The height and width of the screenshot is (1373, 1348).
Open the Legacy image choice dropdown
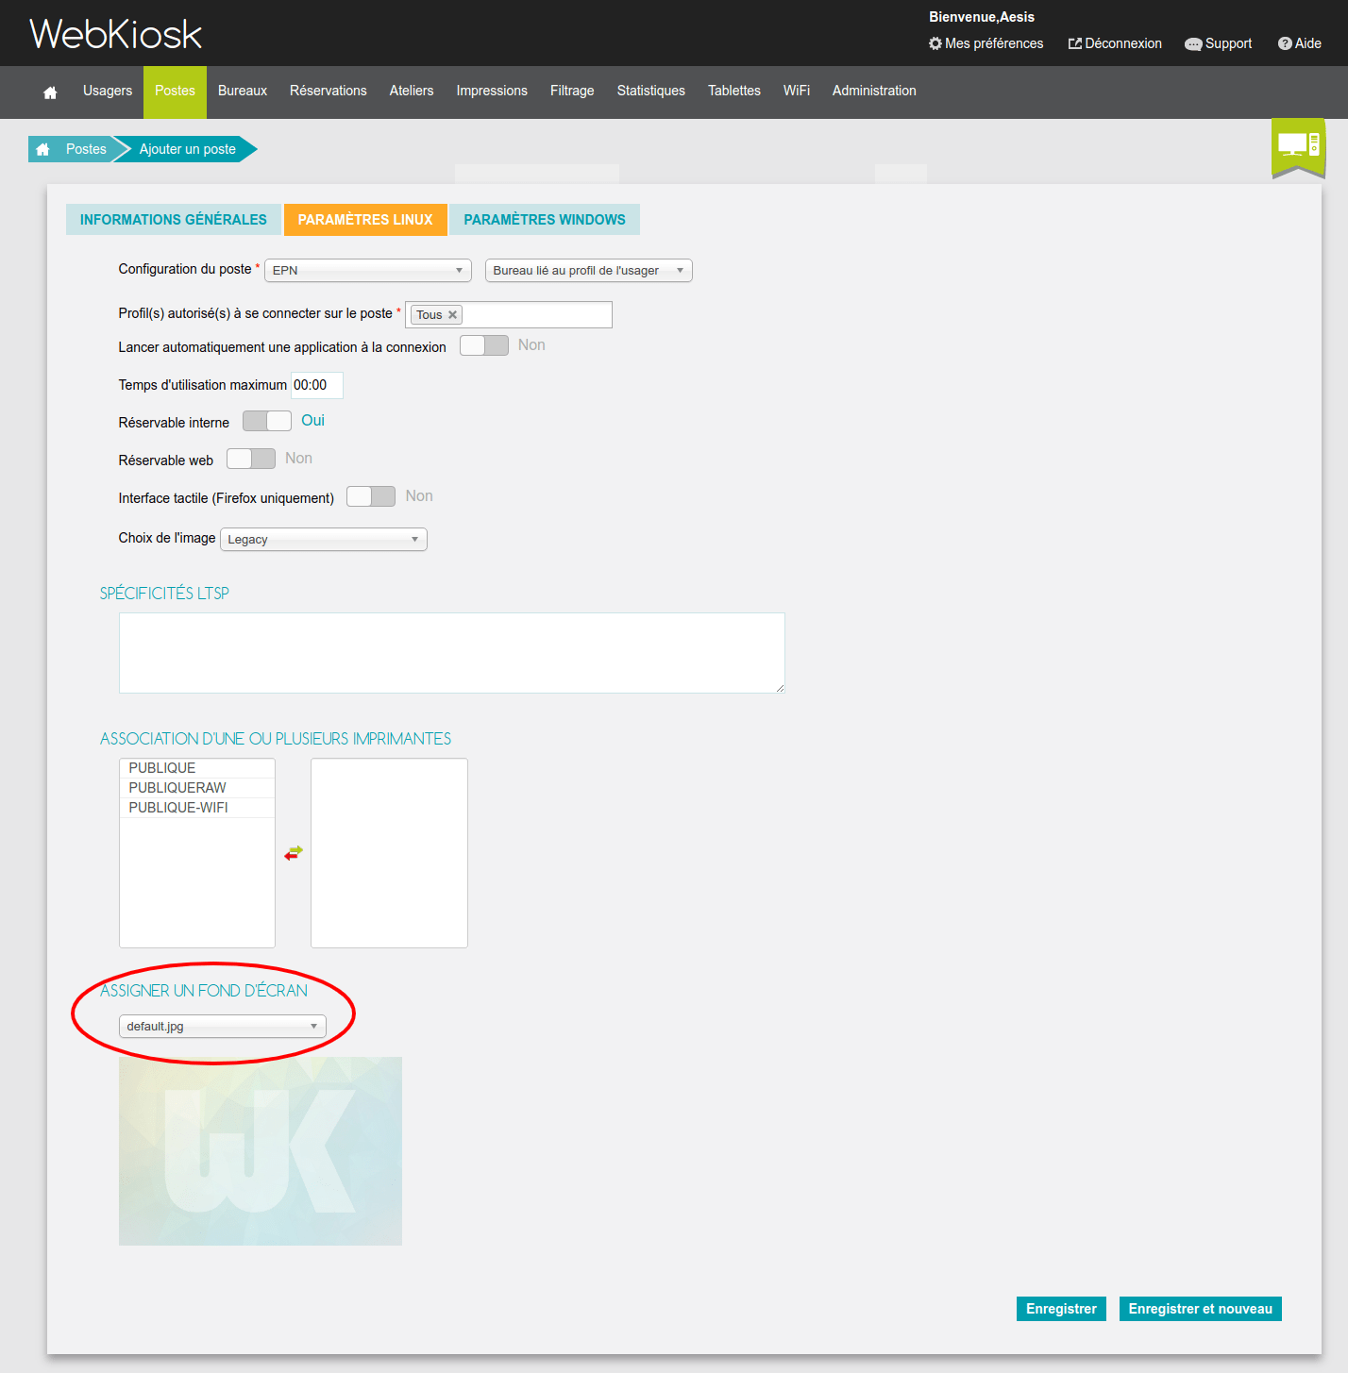pos(323,540)
